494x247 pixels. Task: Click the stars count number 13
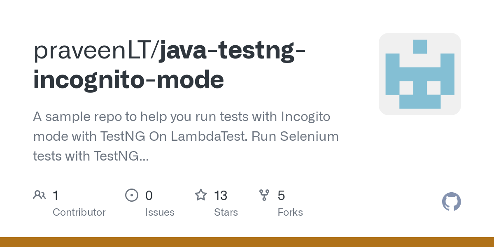tap(221, 196)
